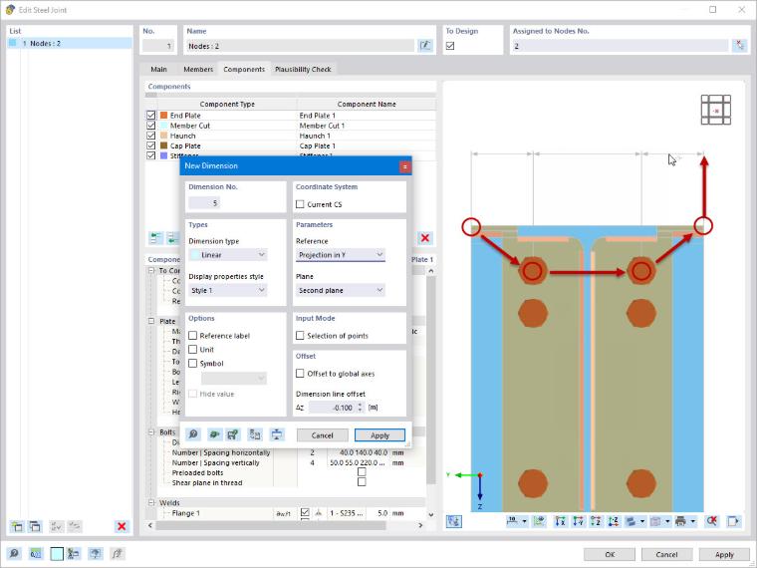Click the view in Y direction icon
Screen dimensions: 757x568
tap(578, 521)
